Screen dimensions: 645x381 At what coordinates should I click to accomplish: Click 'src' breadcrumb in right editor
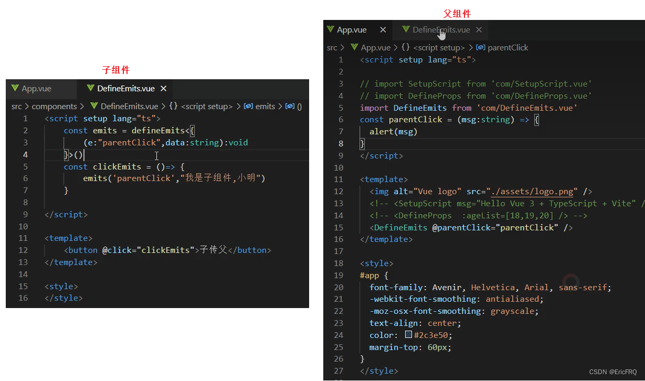click(x=332, y=47)
